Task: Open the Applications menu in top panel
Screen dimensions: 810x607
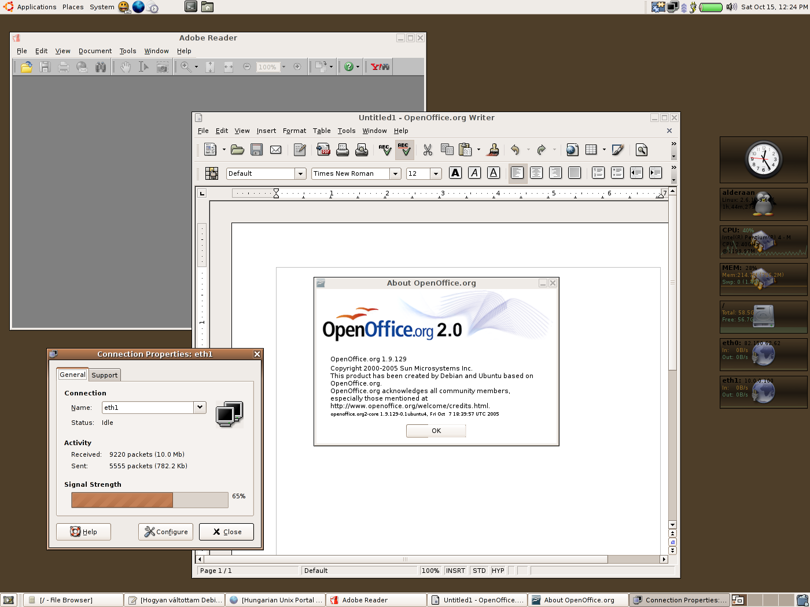Action: click(x=36, y=7)
